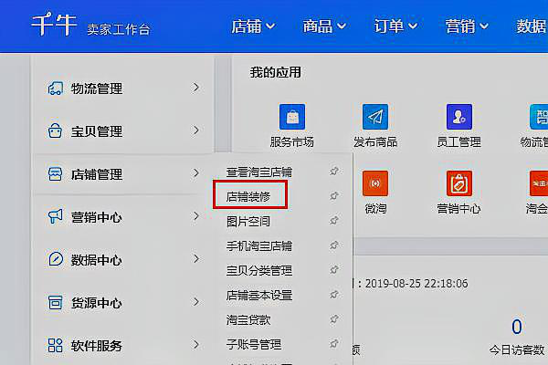Select 淘宝贷款 in submenu
Viewport: 548px width, 365px height.
[x=248, y=320]
